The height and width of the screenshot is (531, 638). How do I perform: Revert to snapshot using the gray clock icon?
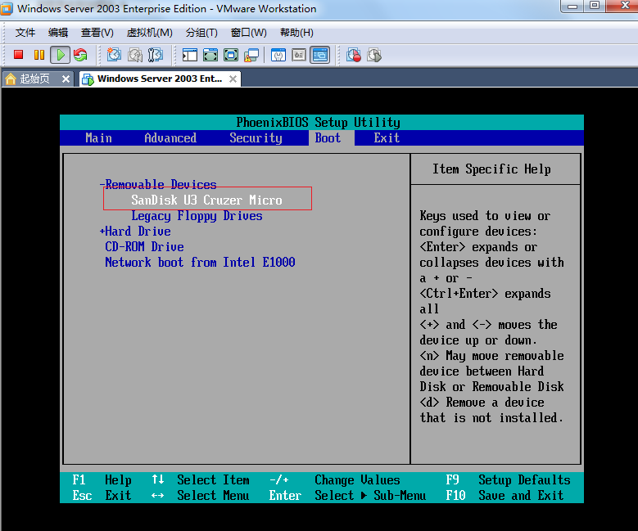(135, 55)
